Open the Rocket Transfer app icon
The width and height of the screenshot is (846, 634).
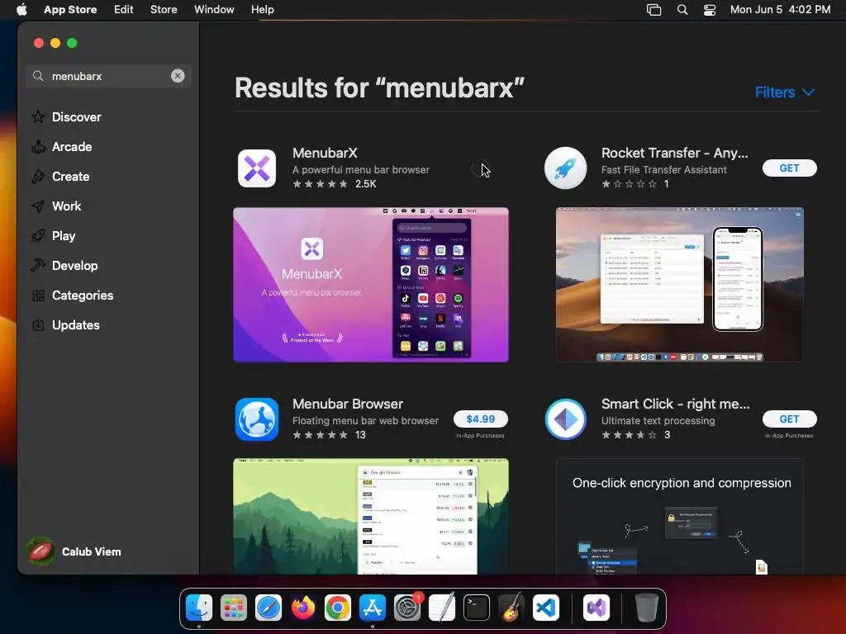[x=565, y=168]
